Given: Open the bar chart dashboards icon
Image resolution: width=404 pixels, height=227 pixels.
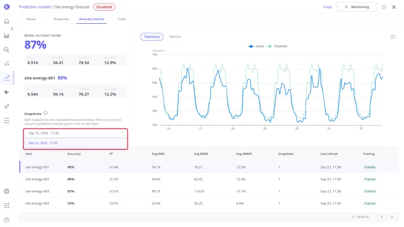Looking at the screenshot, I should pos(7,35).
